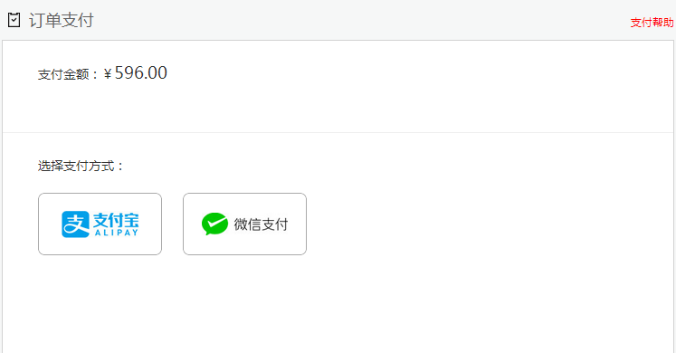Choose the WeChat Pay option box
Image resolution: width=676 pixels, height=353 pixels.
(x=245, y=224)
